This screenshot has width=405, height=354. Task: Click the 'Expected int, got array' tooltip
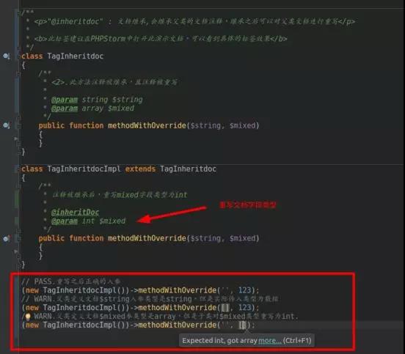[x=247, y=341]
